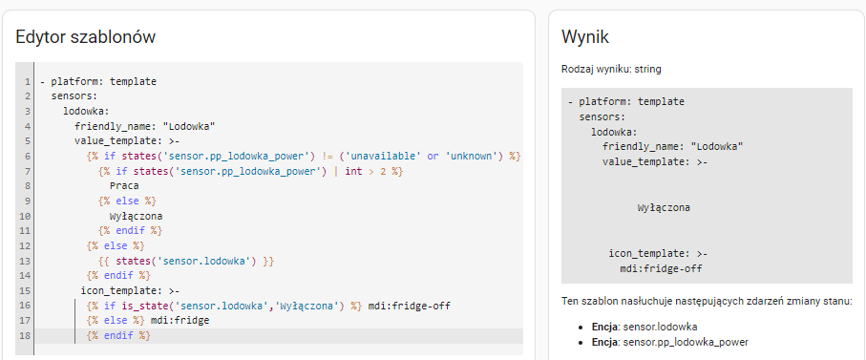Click '{% endif %}' on editor line 14
This screenshot has width=866, height=360.
(x=118, y=276)
